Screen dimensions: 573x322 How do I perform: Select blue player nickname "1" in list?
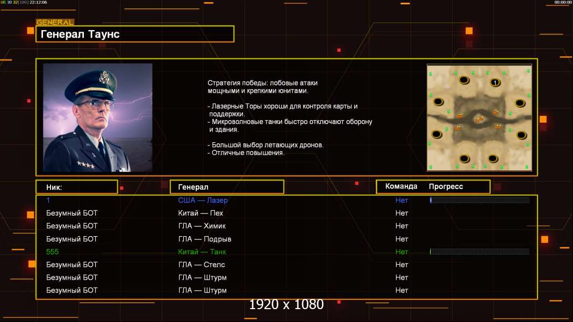pyautogui.click(x=48, y=200)
